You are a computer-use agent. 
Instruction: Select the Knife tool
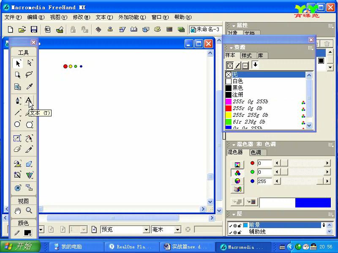click(30, 150)
